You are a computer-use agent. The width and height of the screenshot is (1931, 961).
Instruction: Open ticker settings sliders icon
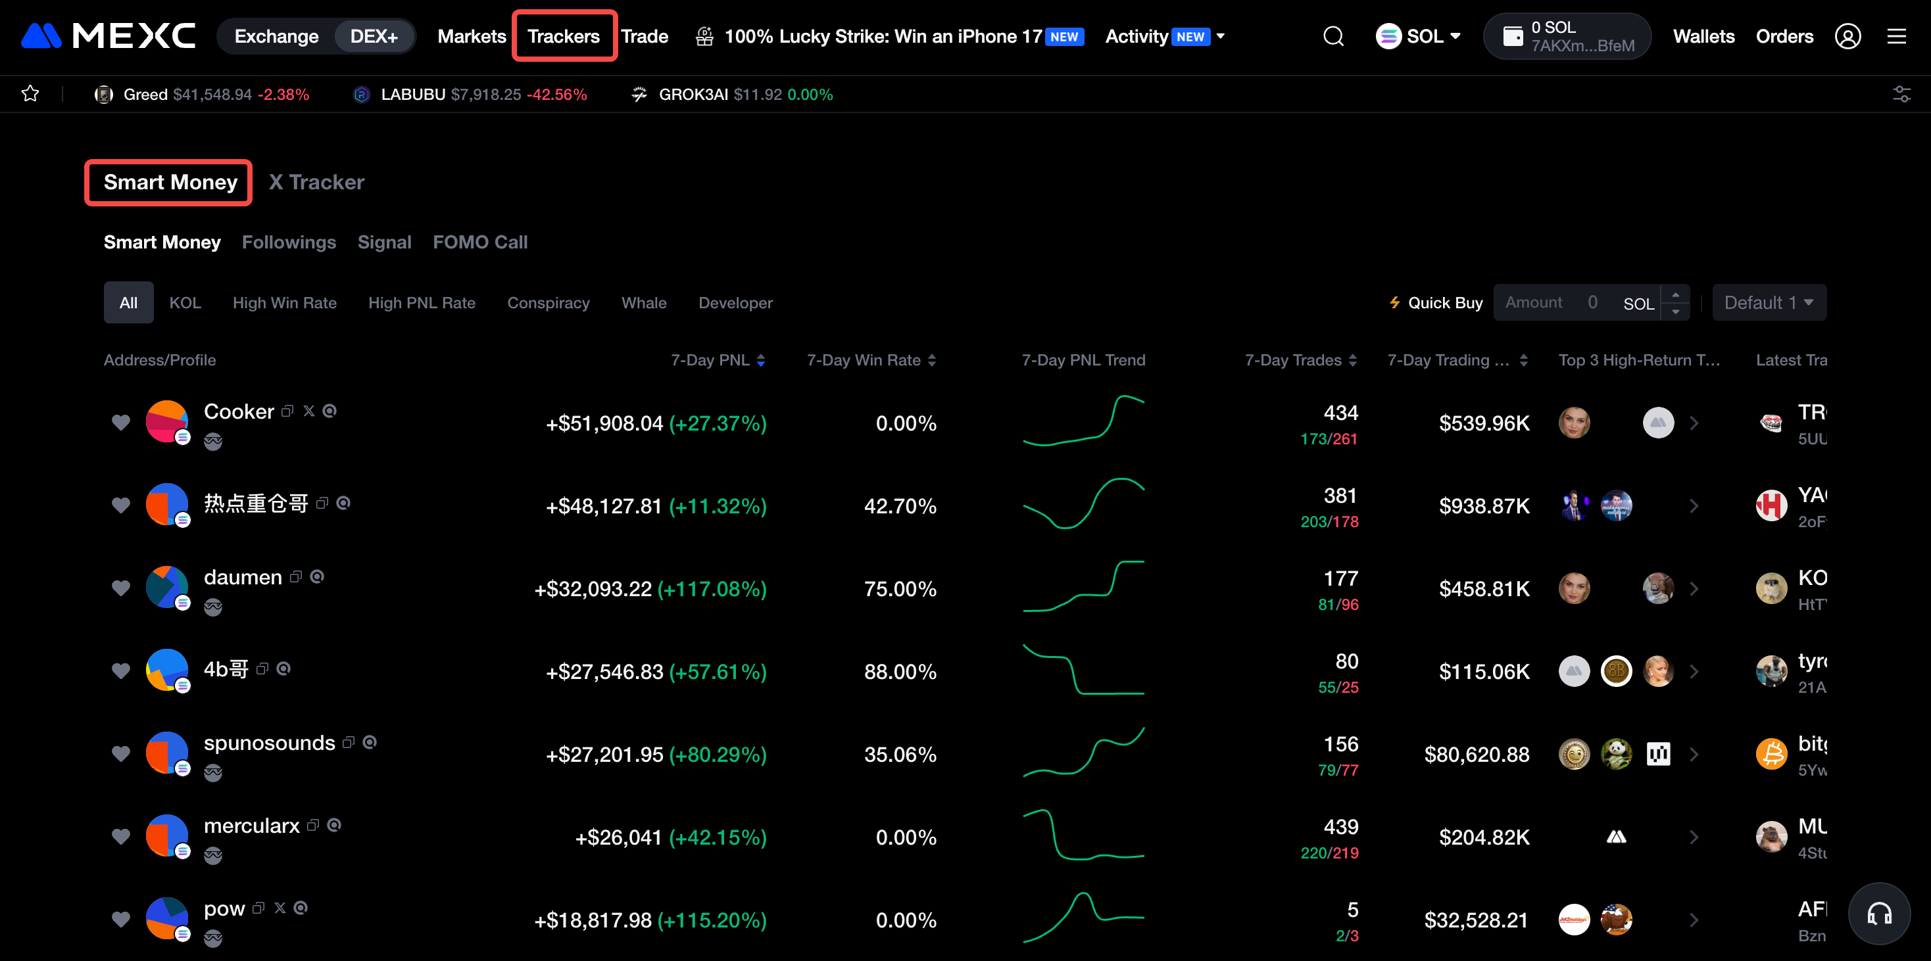tap(1901, 93)
